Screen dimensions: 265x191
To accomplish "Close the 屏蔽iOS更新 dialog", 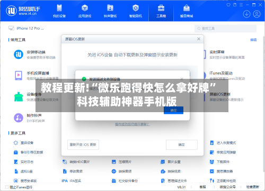I will [x=199, y=39].
